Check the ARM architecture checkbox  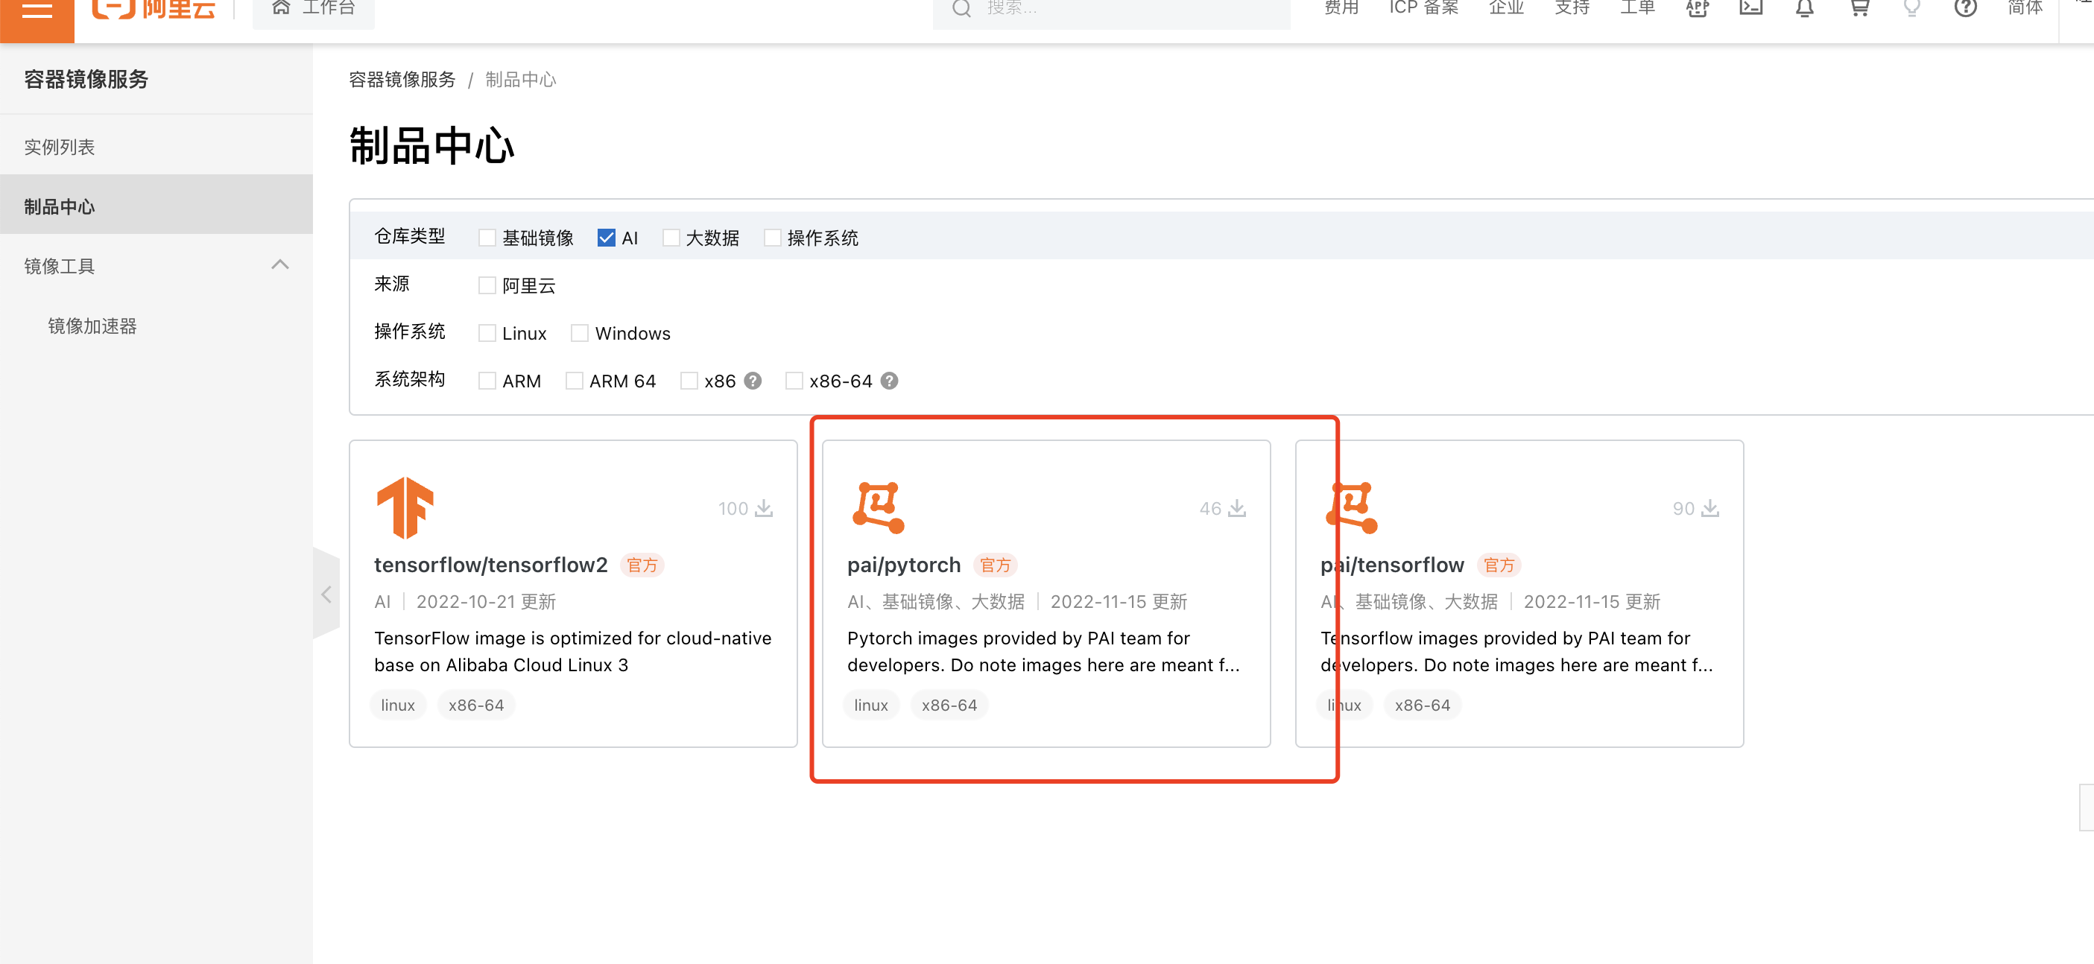tap(487, 381)
